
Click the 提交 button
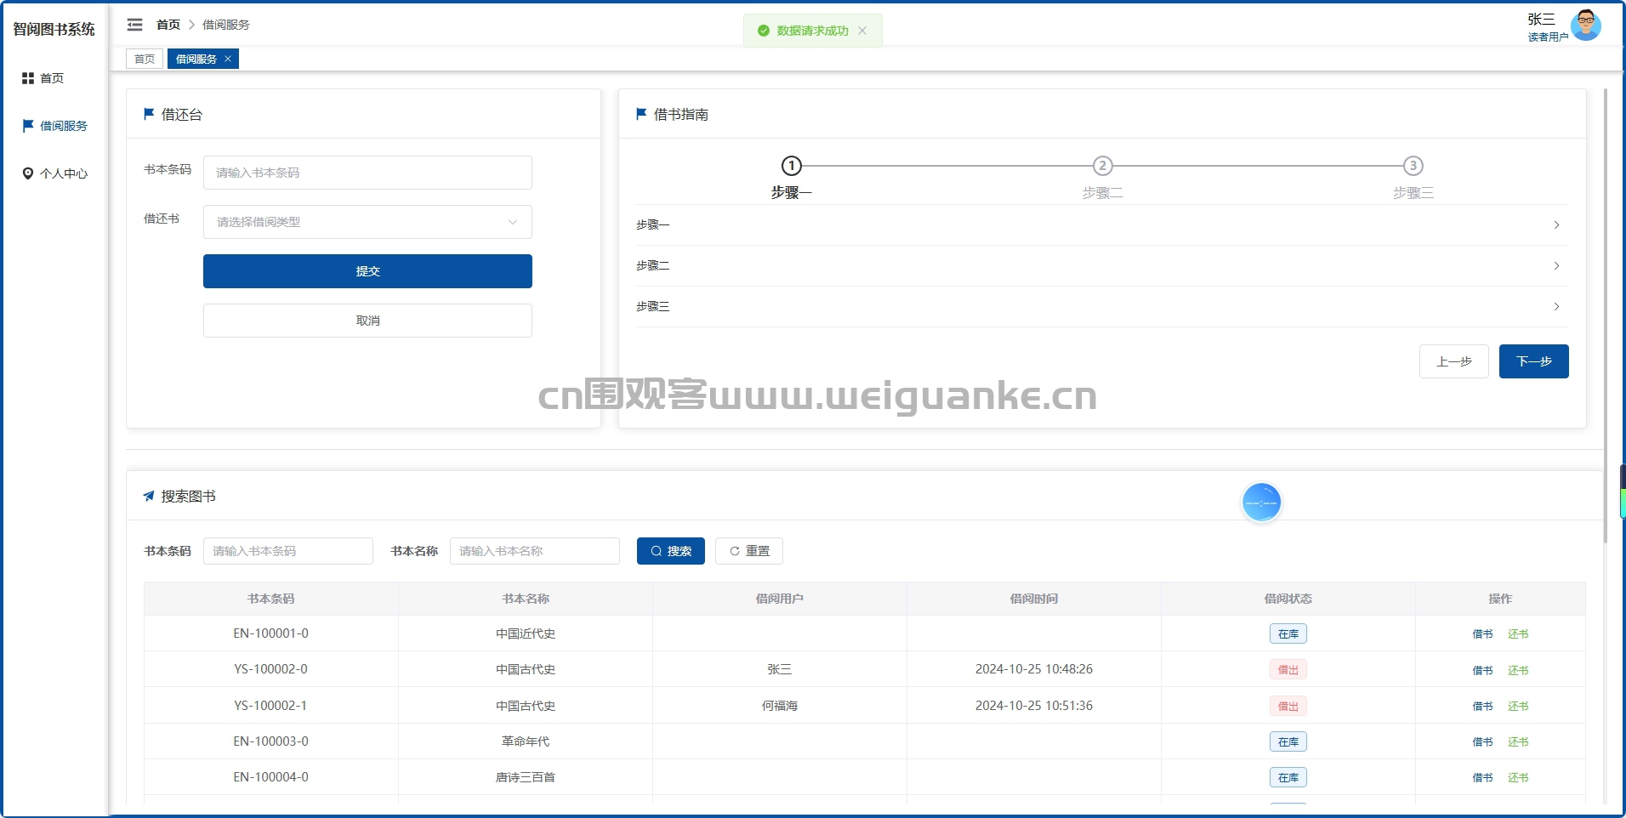pyautogui.click(x=367, y=271)
